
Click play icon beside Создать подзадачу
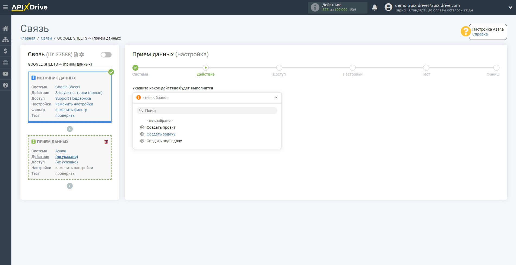tap(142, 141)
